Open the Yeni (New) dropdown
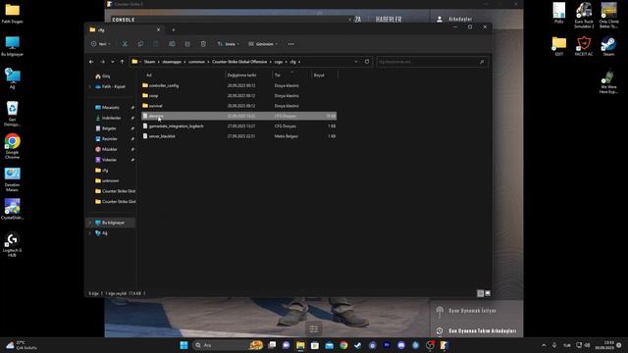 pyautogui.click(x=100, y=44)
